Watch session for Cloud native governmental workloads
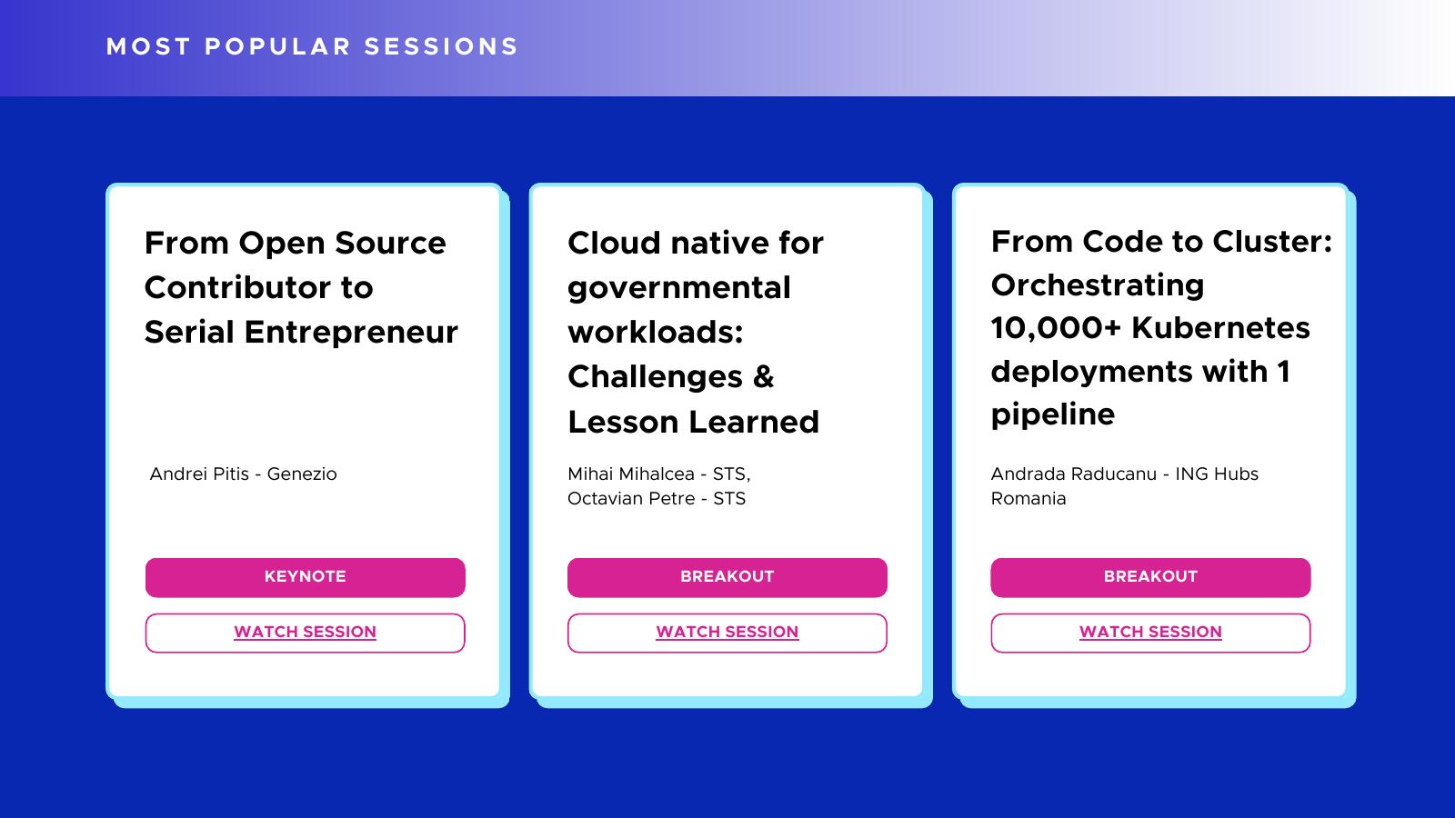Viewport: 1455px width, 818px height. (x=727, y=633)
